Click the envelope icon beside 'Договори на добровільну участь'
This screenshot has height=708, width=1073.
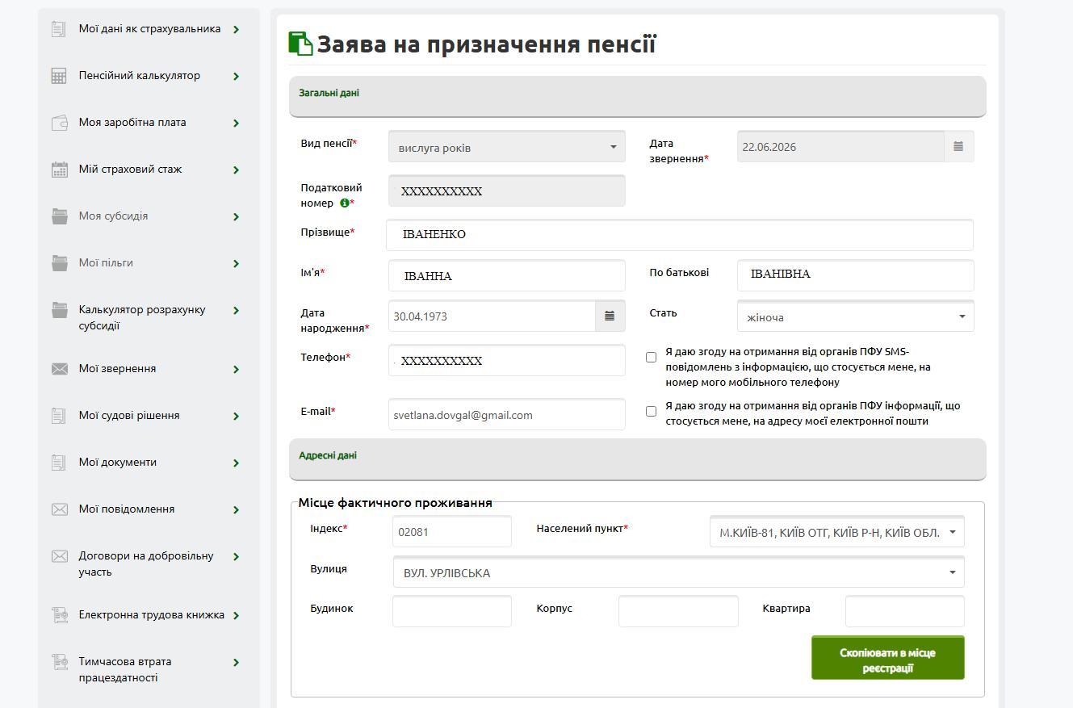59,556
